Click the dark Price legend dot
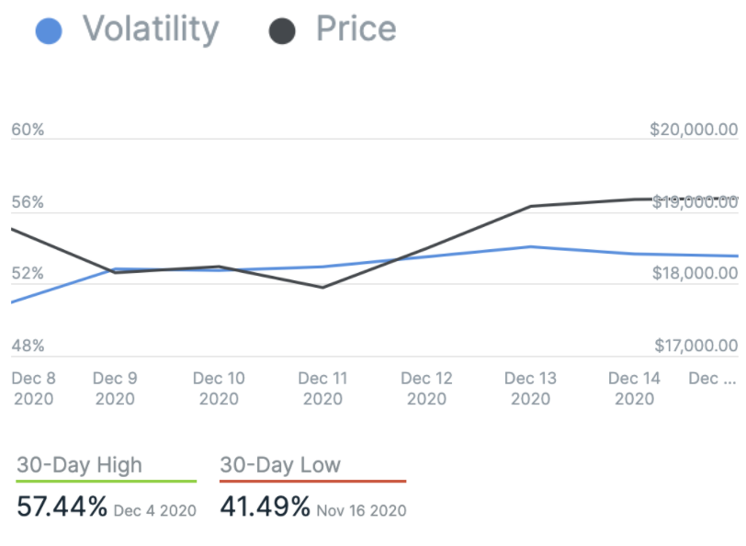 (282, 31)
